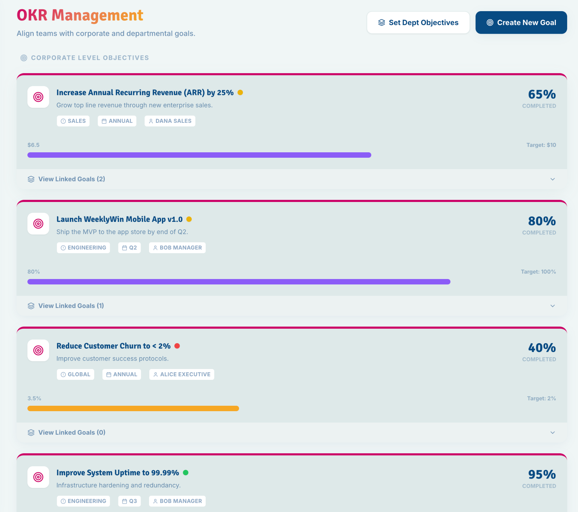Click the purple ARR progress bar
Image resolution: width=578 pixels, height=512 pixels.
pyautogui.click(x=199, y=155)
